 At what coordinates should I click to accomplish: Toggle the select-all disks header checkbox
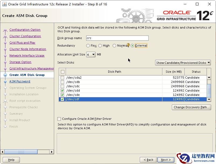click(x=63, y=72)
